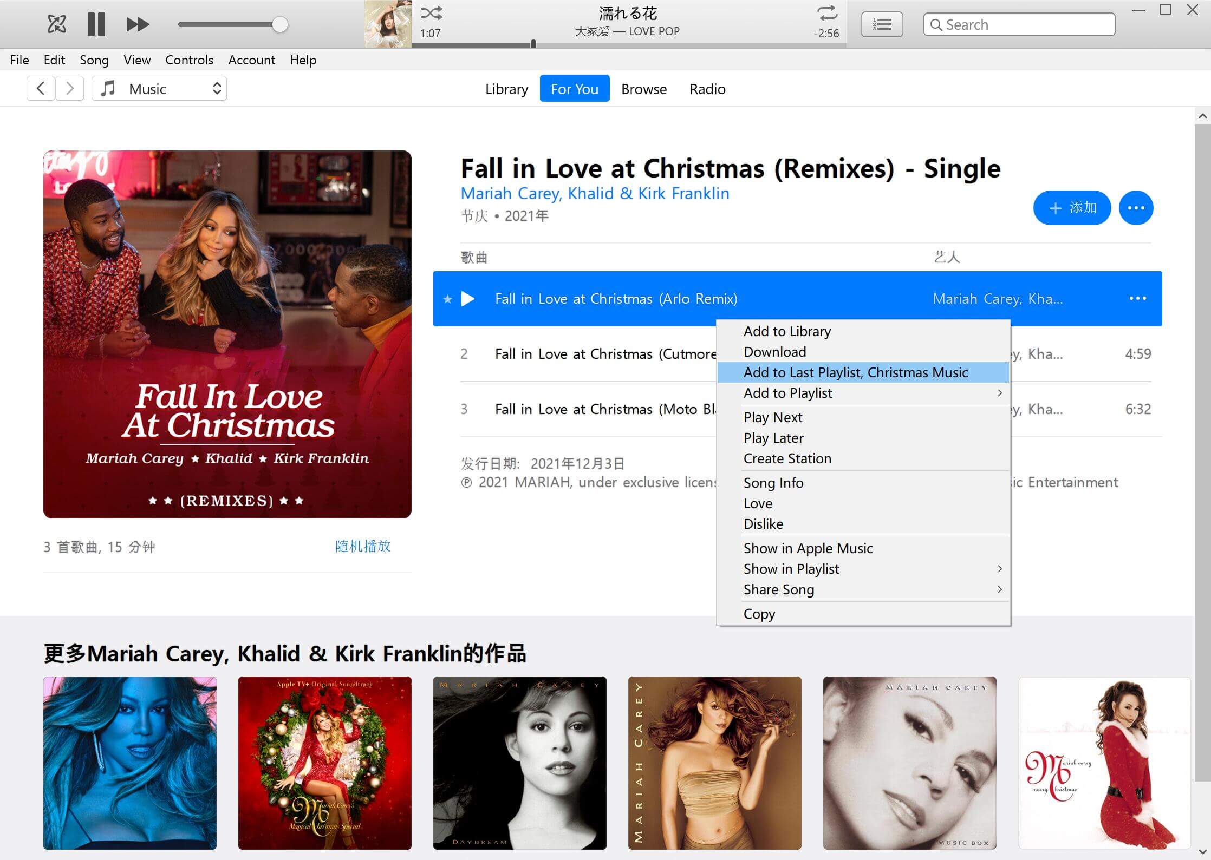Click the skip forward playback control
Image resolution: width=1211 pixels, height=860 pixels.
point(137,23)
